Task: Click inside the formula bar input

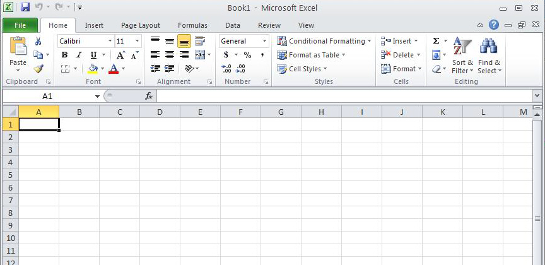Action: [344, 96]
